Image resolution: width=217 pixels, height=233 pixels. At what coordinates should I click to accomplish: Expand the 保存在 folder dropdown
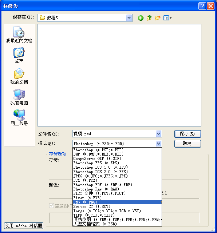click(129, 18)
